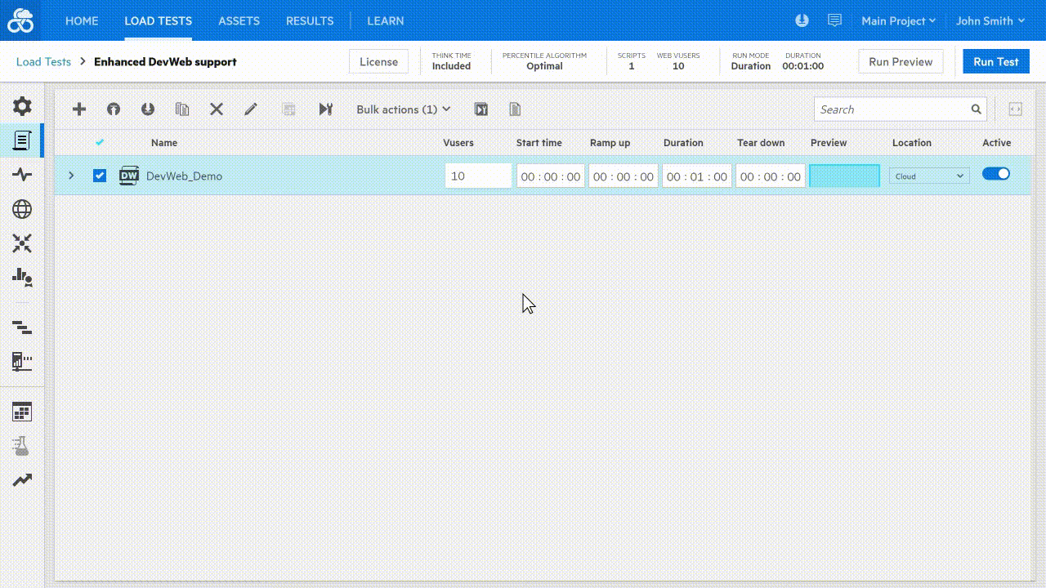Toggle the Active switch for DevWeb_Demo
The width and height of the screenshot is (1046, 588).
(x=995, y=173)
